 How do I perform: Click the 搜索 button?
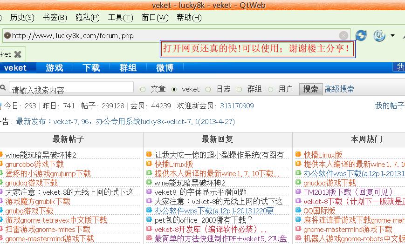[x=311, y=89]
